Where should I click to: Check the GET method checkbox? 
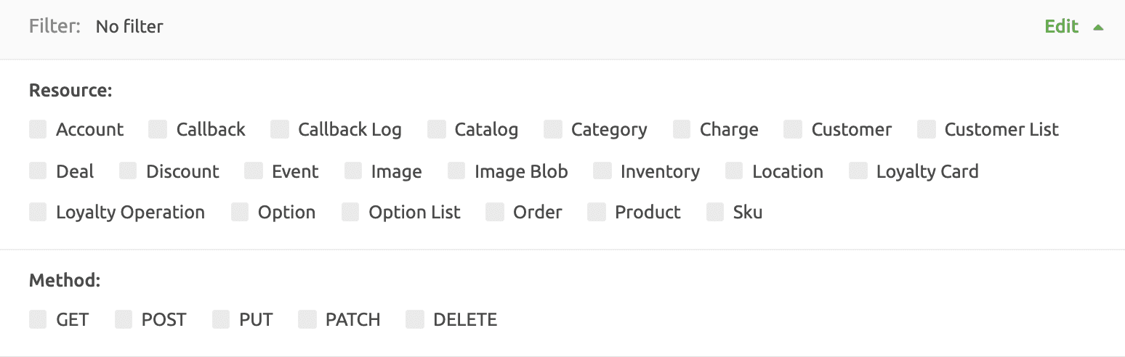(38, 320)
